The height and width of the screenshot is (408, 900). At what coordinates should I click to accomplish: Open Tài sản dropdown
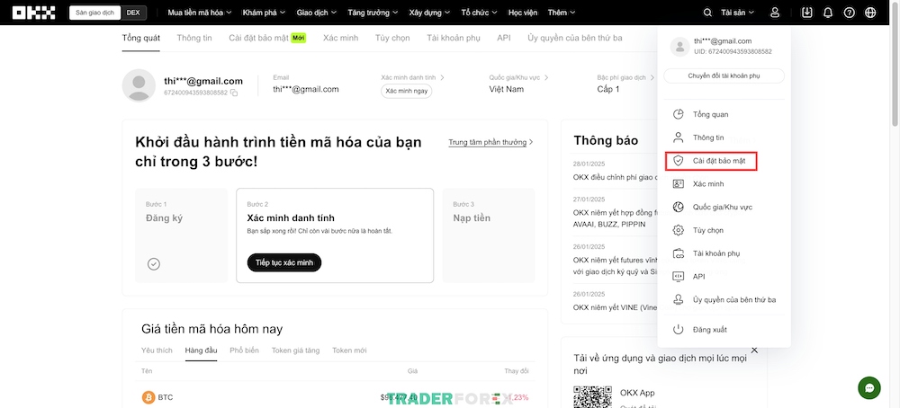coord(737,13)
